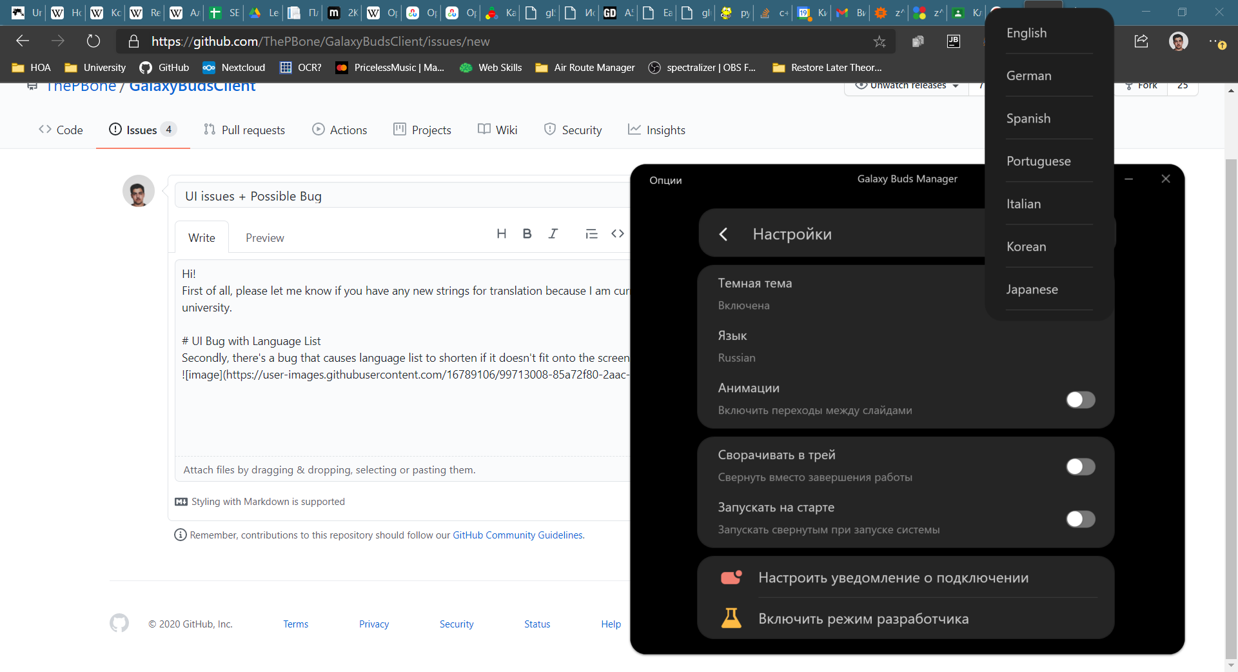Screen dimensions: 1238x672
Task: Enable Запускать на старте switch
Action: (1081, 519)
